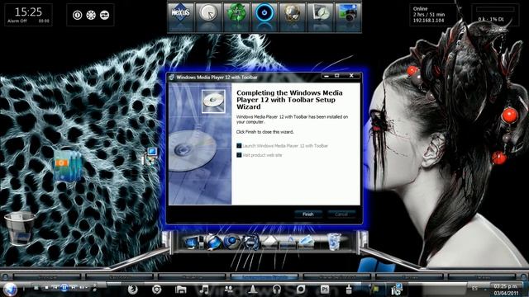
Task: Click the striped circle widget icon
Action: click(105, 15)
